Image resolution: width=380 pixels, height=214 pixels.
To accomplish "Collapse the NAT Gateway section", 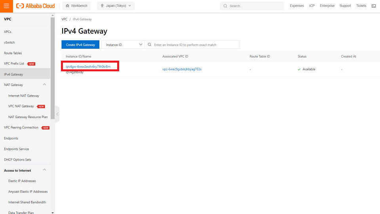I will click(x=44, y=85).
